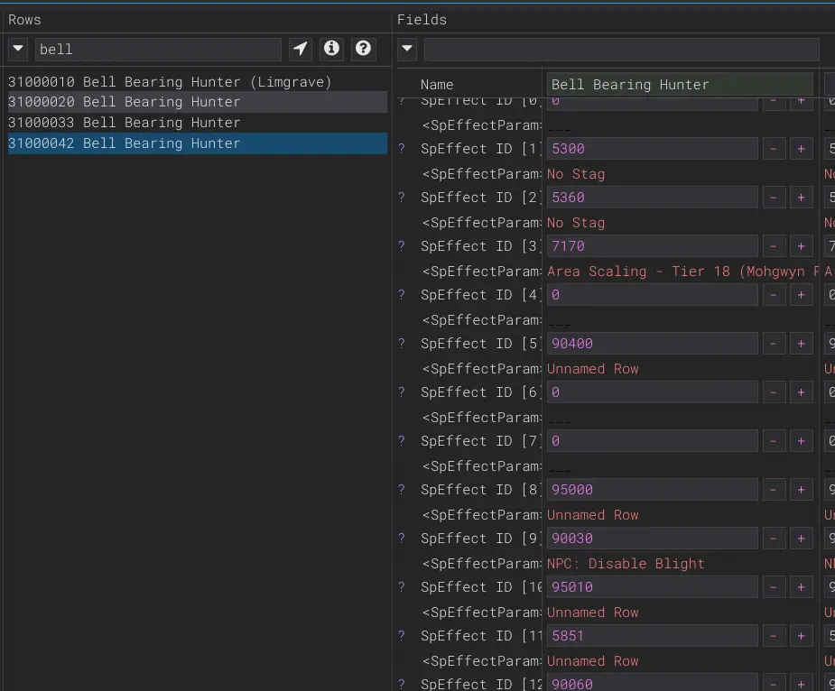835x691 pixels.
Task: Click the help '?' beside SpEffect ID [10]
Action: click(402, 587)
